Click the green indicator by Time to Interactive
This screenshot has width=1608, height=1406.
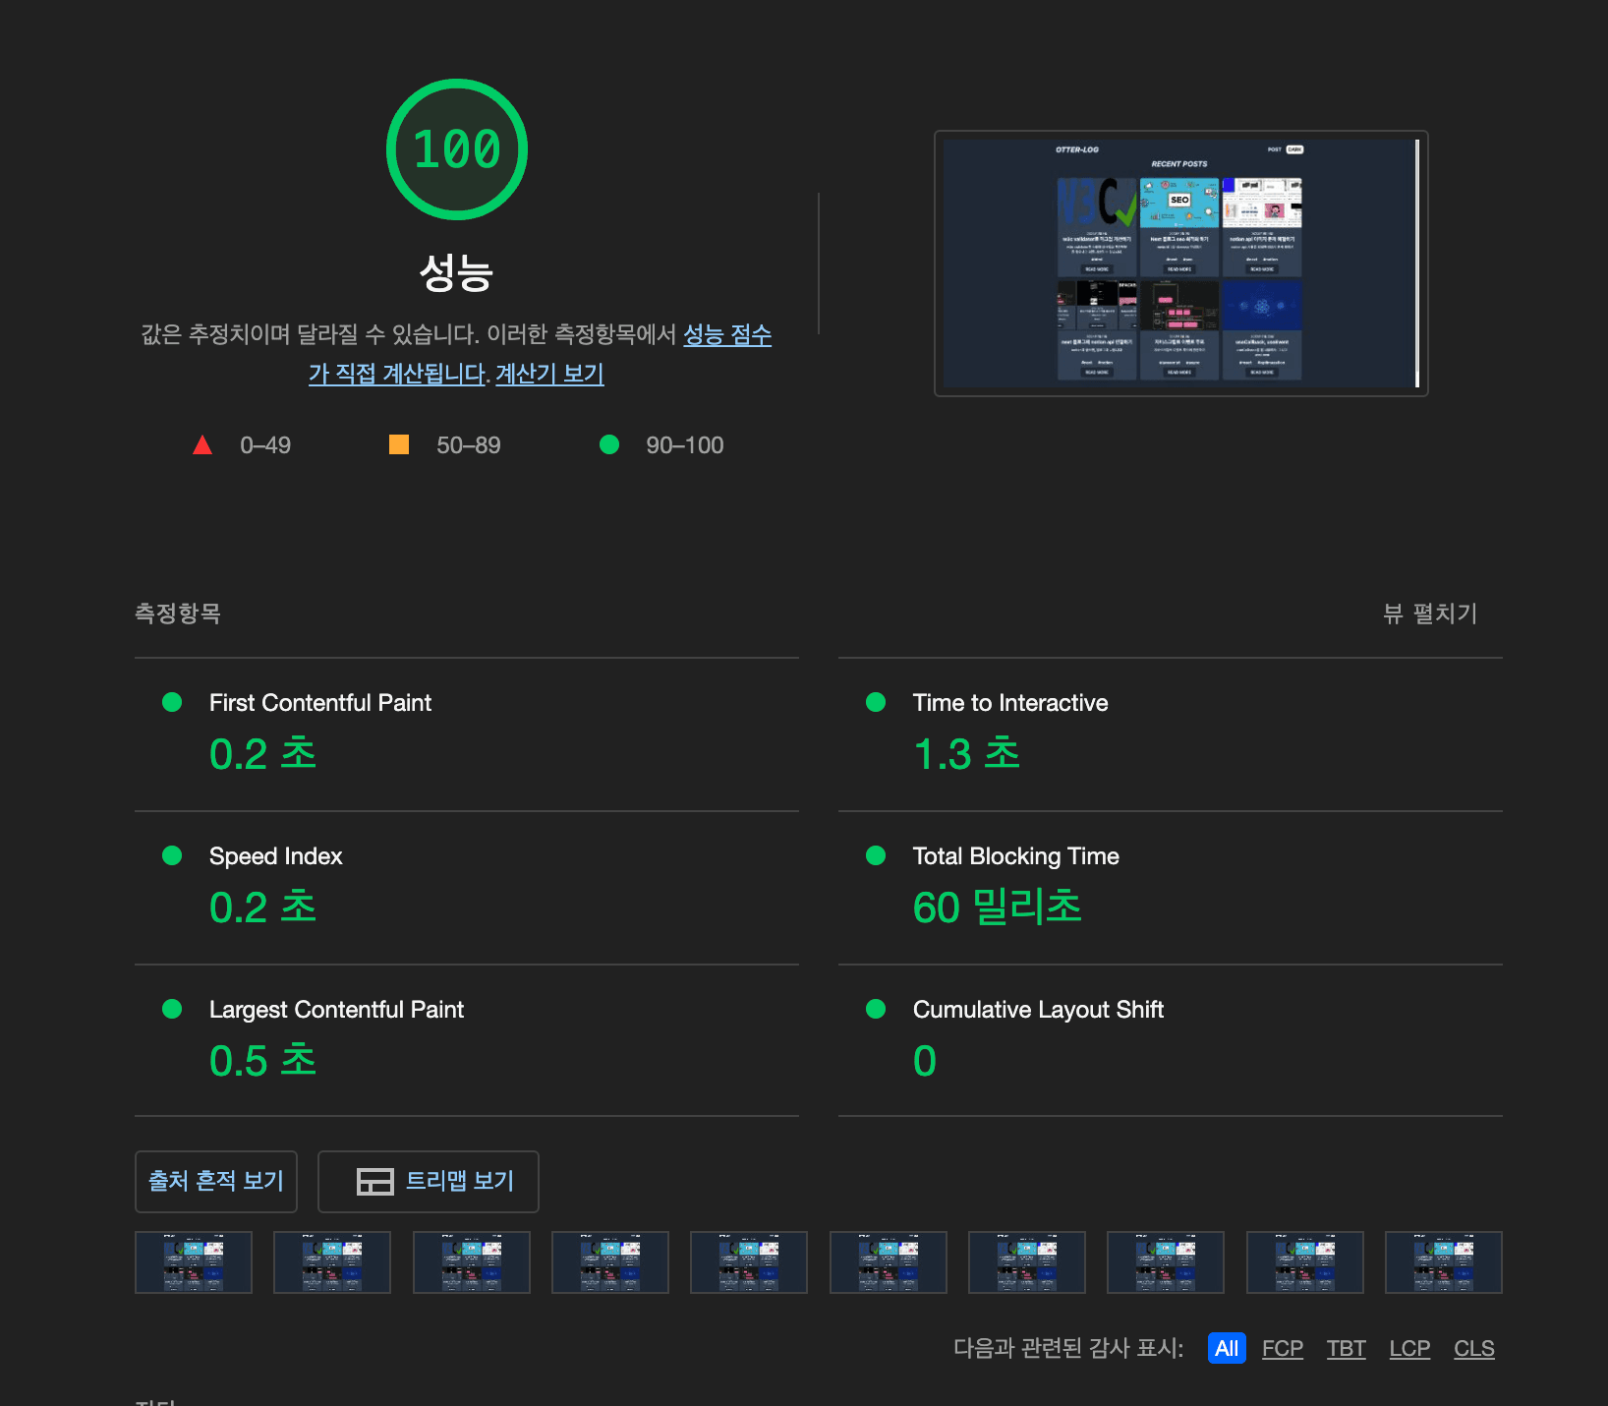877,702
